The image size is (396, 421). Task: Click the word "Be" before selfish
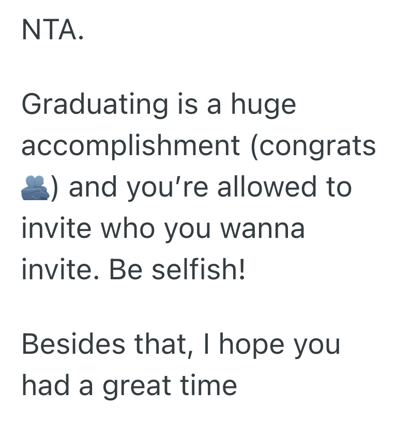(121, 270)
